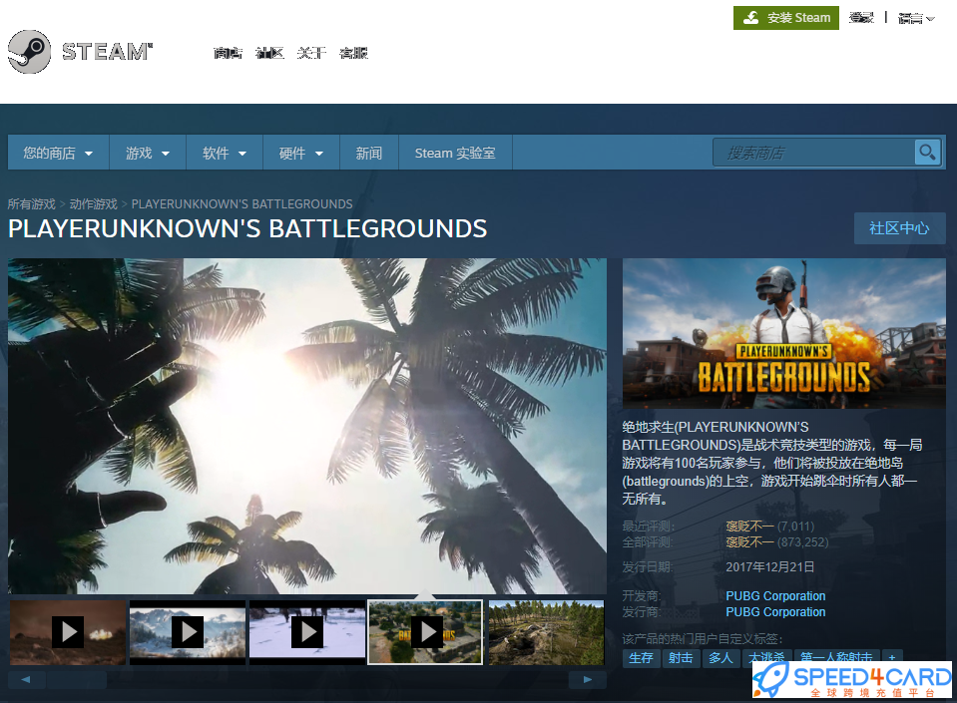Open the 新闻 tab
This screenshot has width=957, height=703.
pos(368,153)
